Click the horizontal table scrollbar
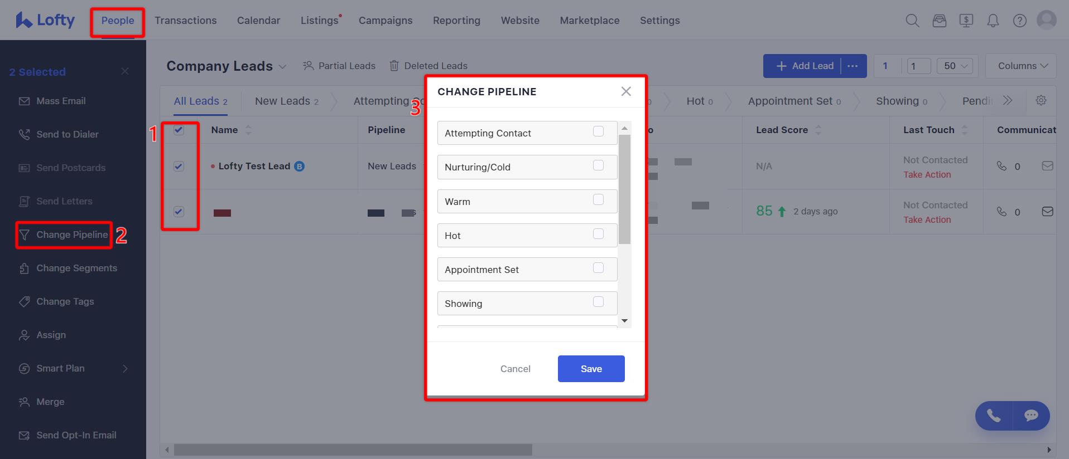Viewport: 1069px width, 459px height. 353,450
